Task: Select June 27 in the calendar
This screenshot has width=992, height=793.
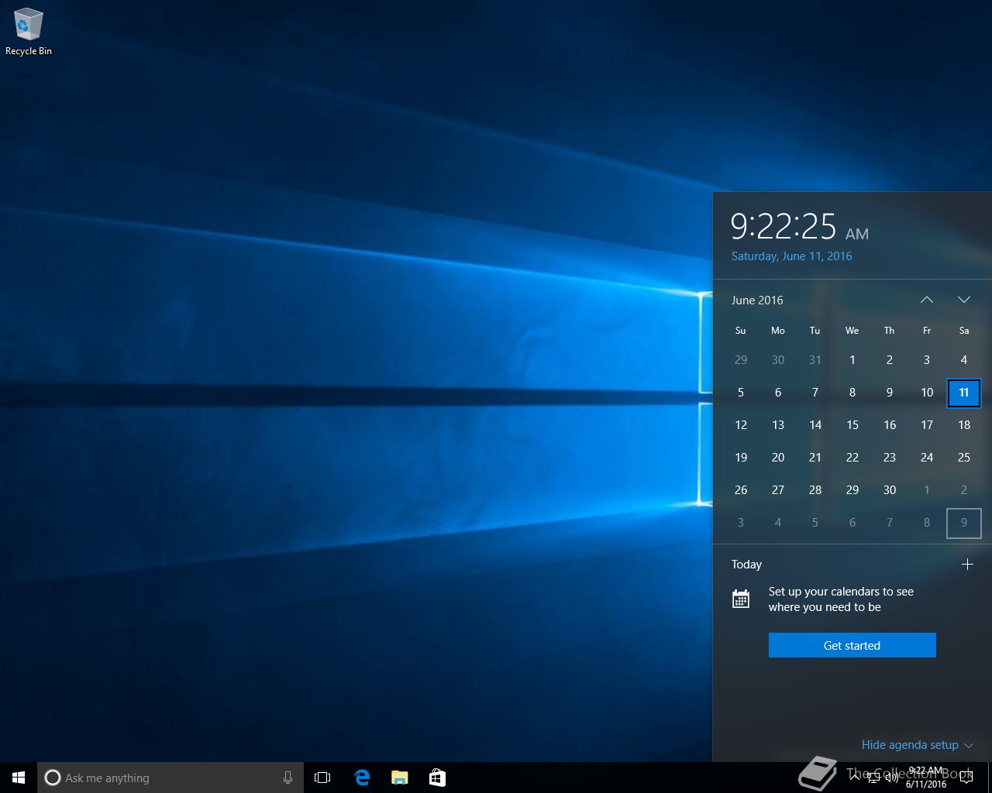Action: coord(778,490)
